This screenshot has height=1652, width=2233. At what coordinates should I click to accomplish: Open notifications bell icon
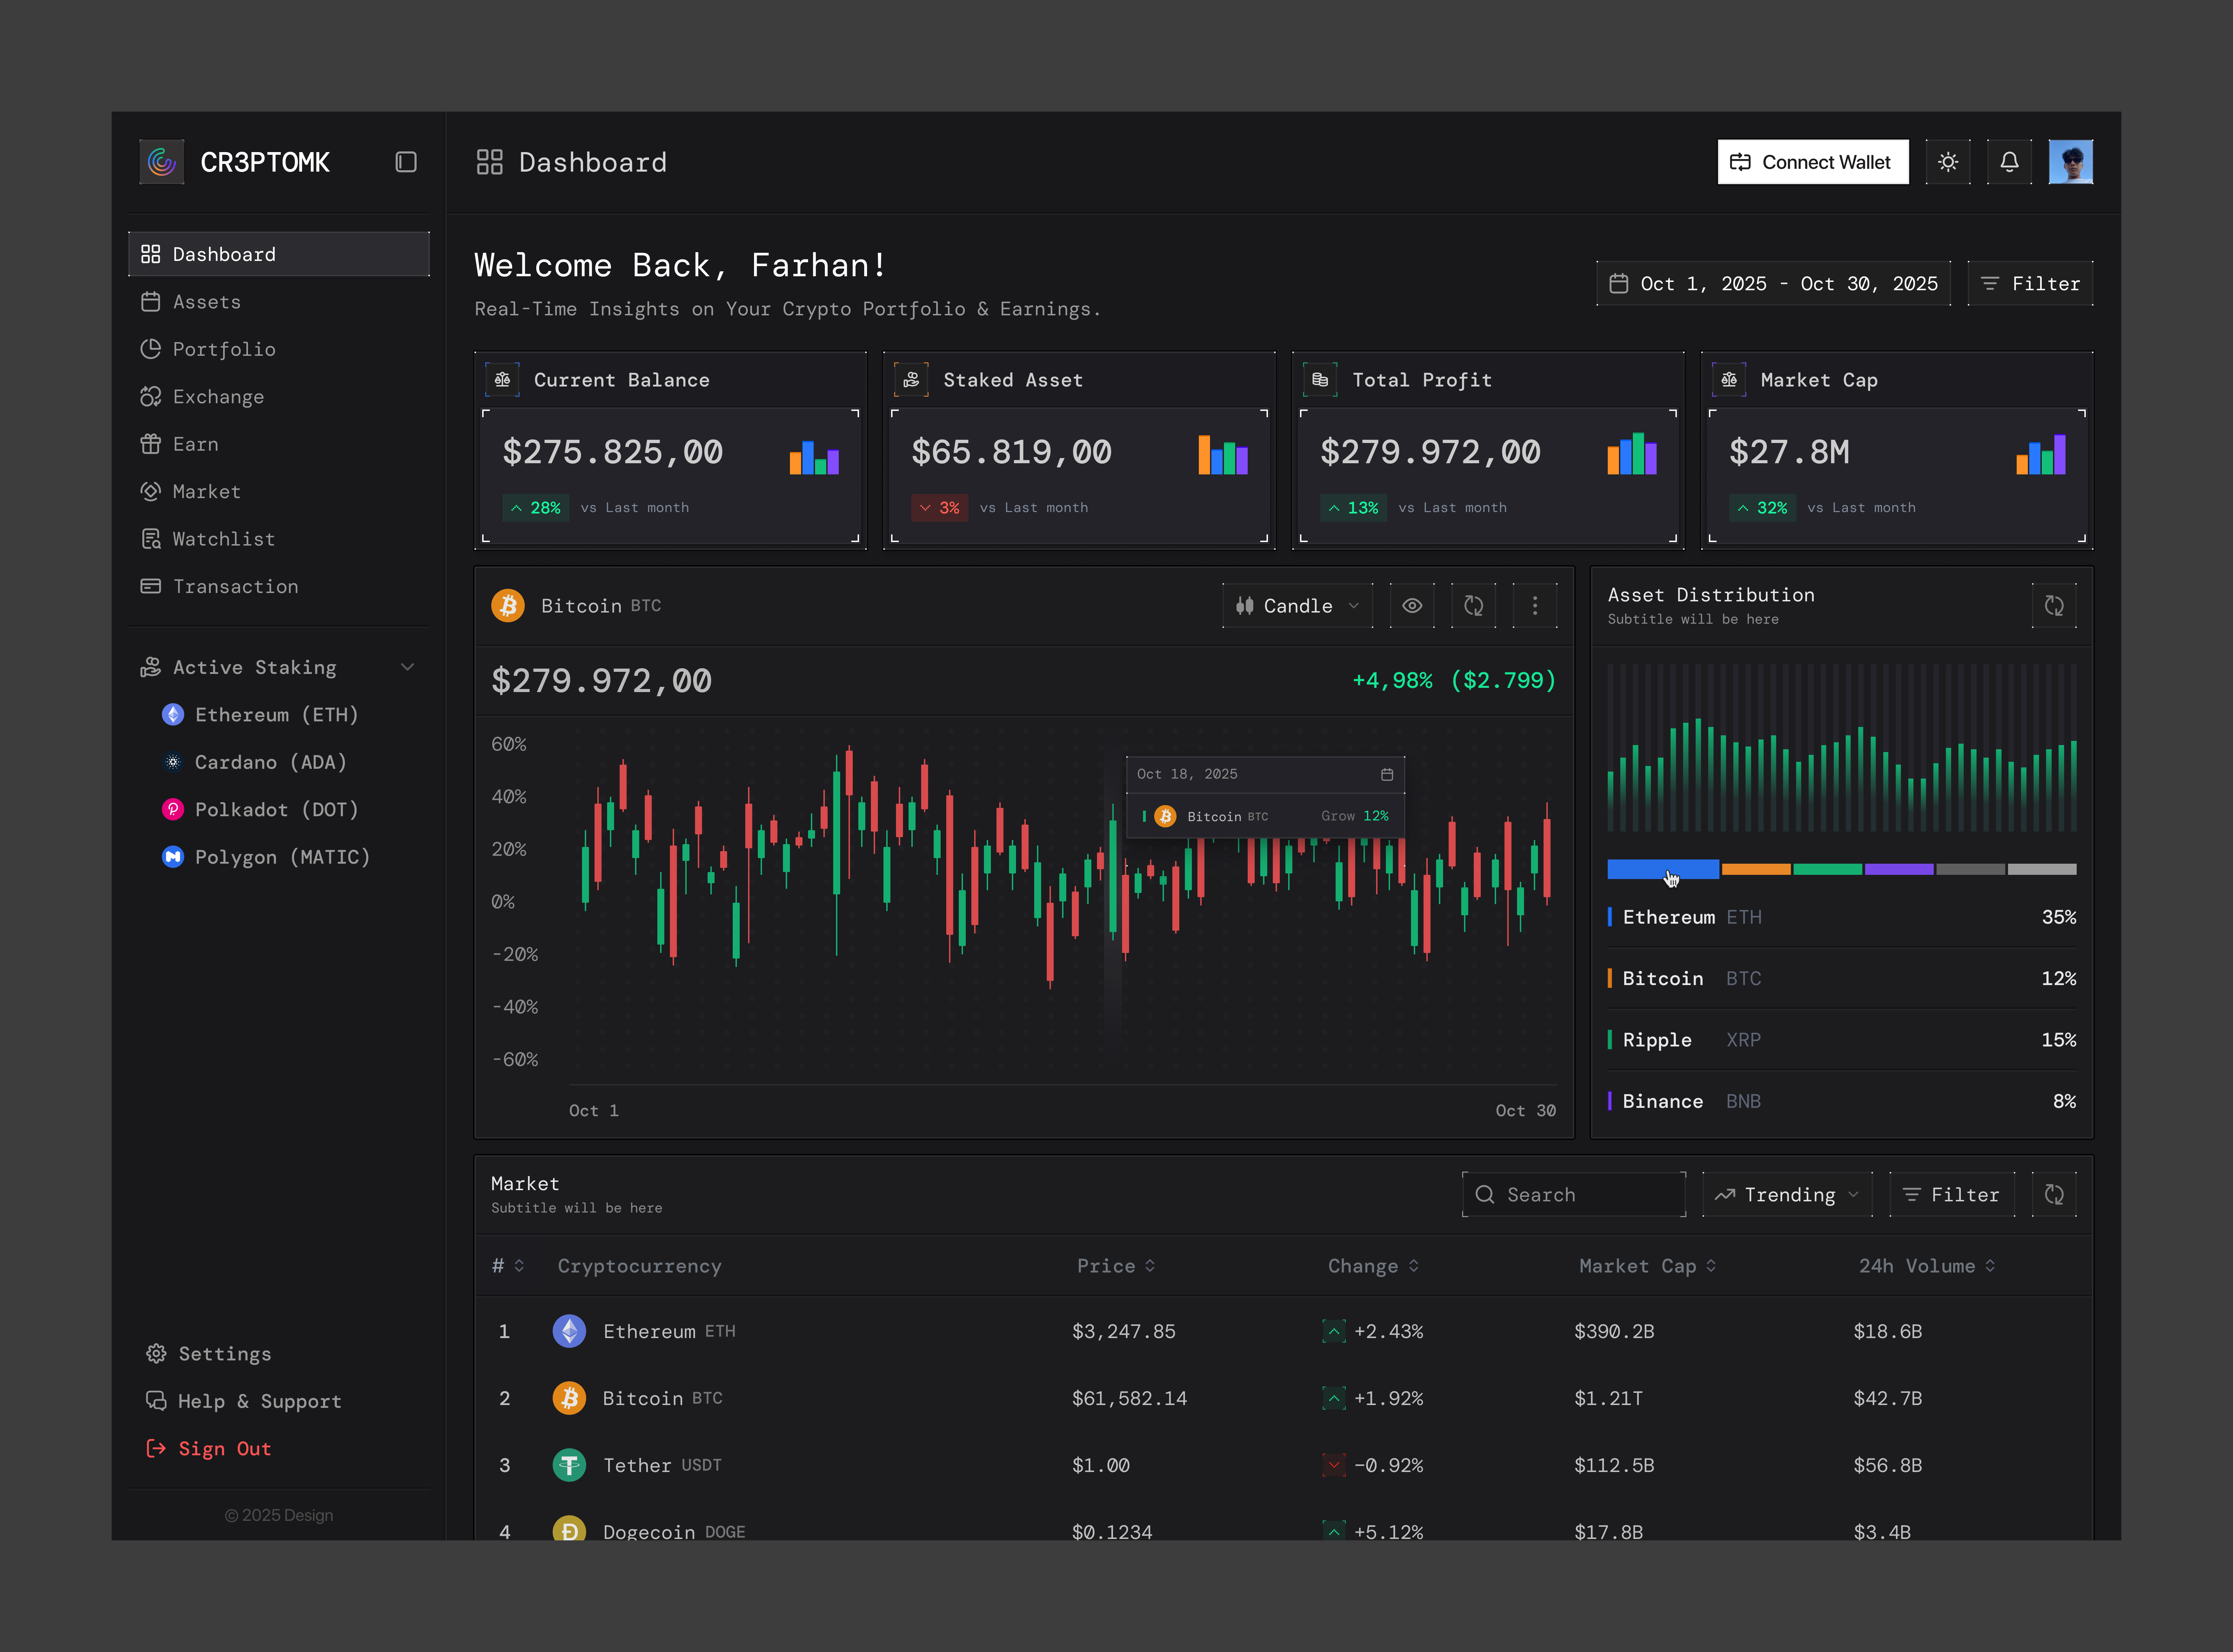[2009, 162]
